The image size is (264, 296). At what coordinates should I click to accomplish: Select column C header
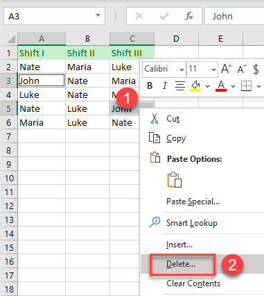[x=132, y=39]
